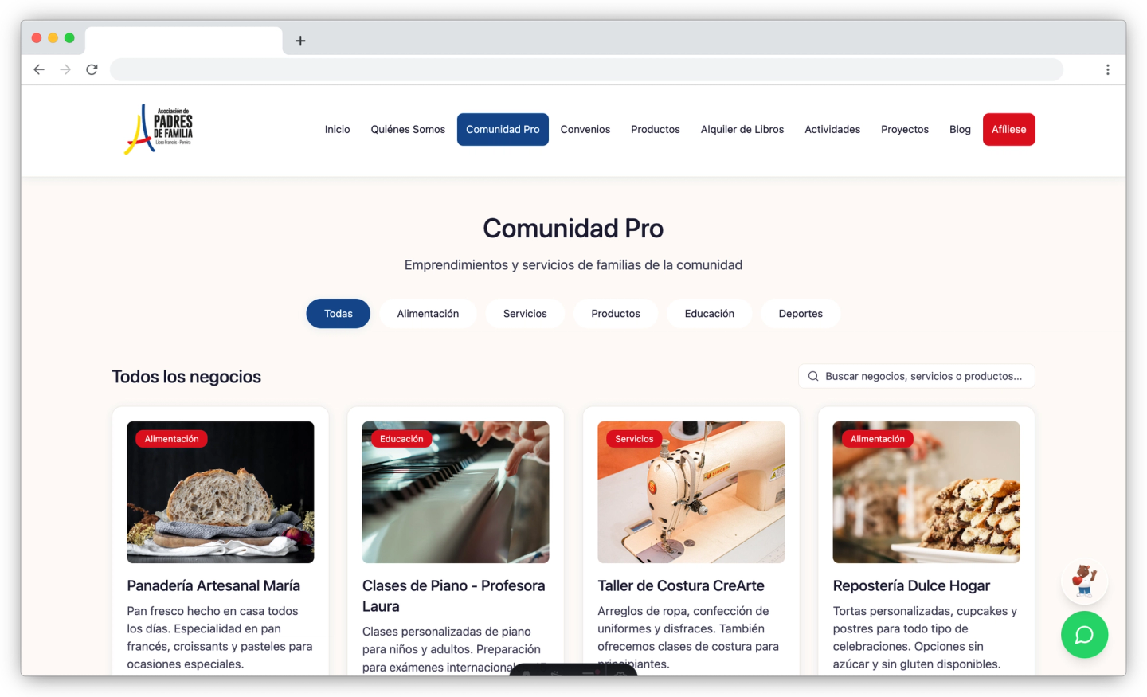Screen dimensions: 1147x697
Task: Open Actividades page
Action: [x=832, y=129]
